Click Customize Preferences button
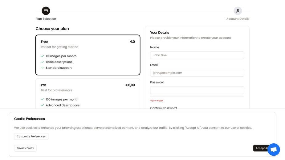Viewport: 285px width, 160px height. 31,136
